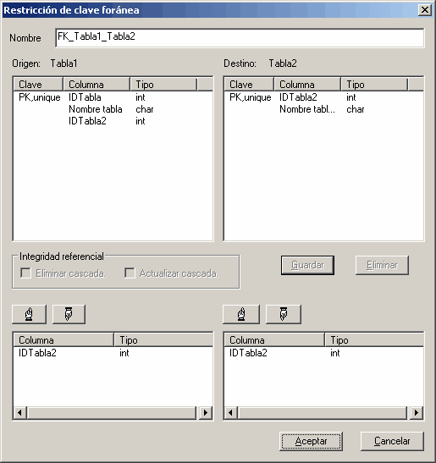
Task: Dismiss dialog with Cancelar button
Action: click(x=392, y=441)
